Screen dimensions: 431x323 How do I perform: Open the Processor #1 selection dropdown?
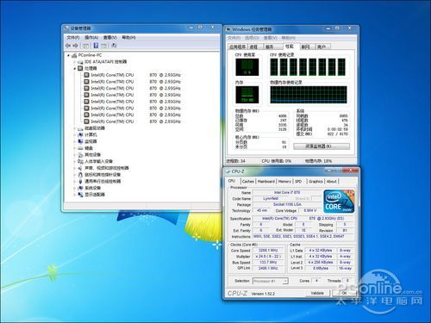tap(271, 281)
